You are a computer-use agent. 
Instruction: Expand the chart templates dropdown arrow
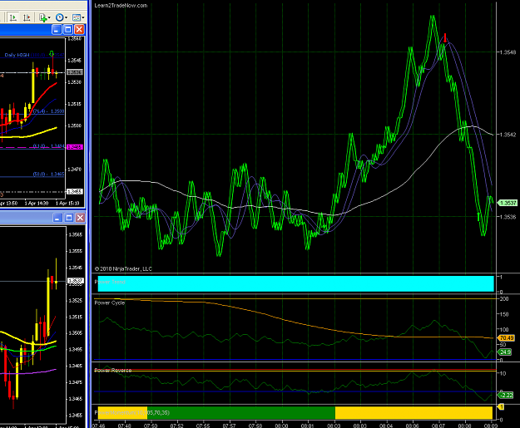tap(83, 17)
